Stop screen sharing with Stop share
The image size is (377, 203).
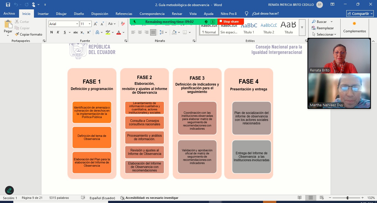tap(231, 22)
